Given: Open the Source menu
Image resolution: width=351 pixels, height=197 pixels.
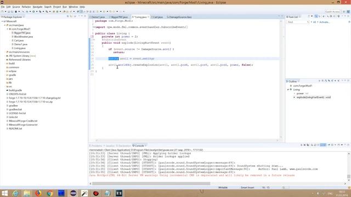Looking at the screenshot, I should pyautogui.click(x=16, y=7).
